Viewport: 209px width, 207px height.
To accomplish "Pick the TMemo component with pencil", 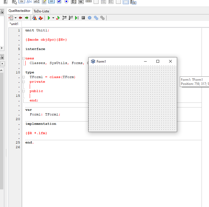I will pos(44,2).
